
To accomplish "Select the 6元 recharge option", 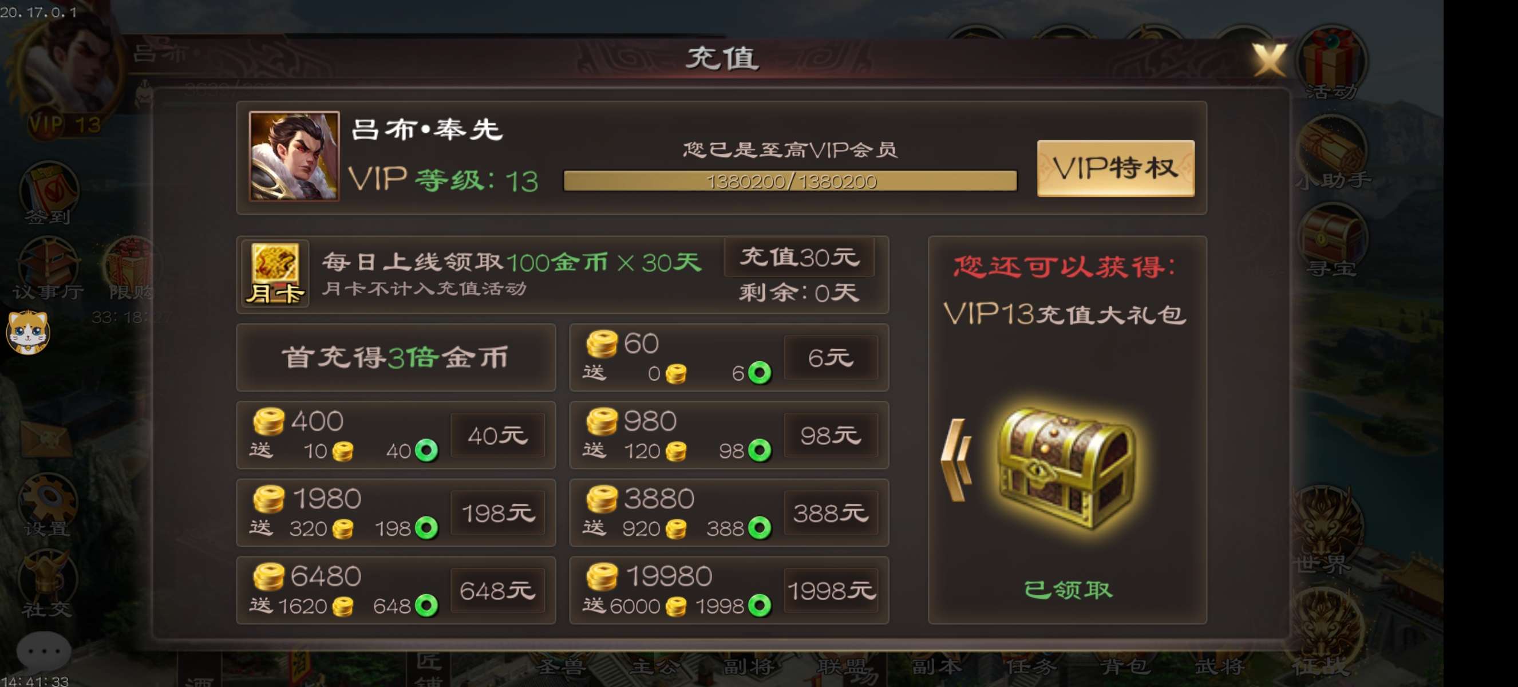I will [831, 358].
